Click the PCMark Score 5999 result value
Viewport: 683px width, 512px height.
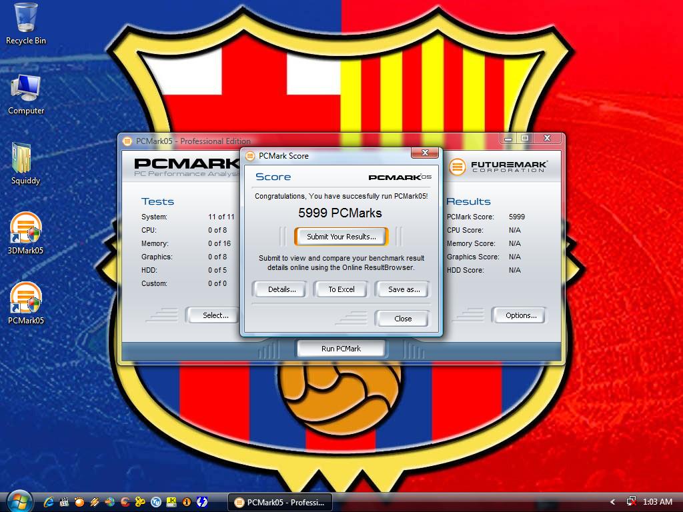517,217
